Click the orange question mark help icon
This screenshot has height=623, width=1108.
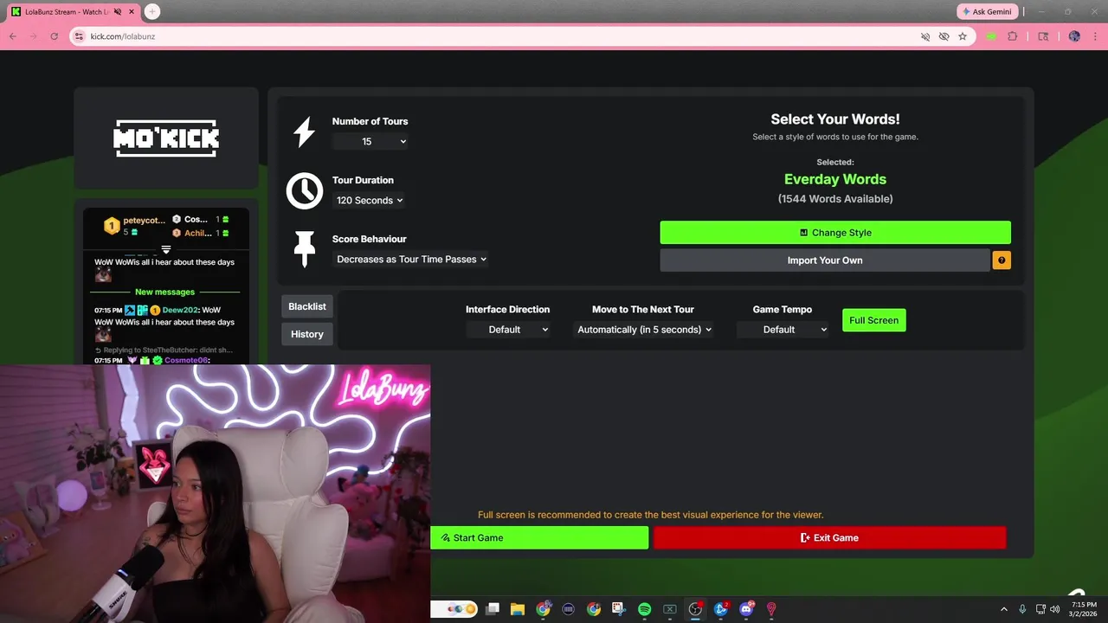(x=1002, y=260)
